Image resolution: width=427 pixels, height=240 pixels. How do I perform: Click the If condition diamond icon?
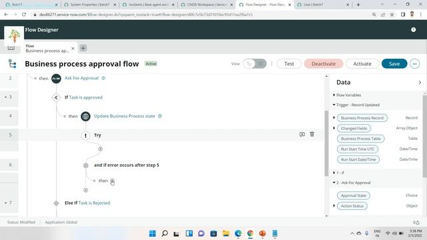click(56, 97)
